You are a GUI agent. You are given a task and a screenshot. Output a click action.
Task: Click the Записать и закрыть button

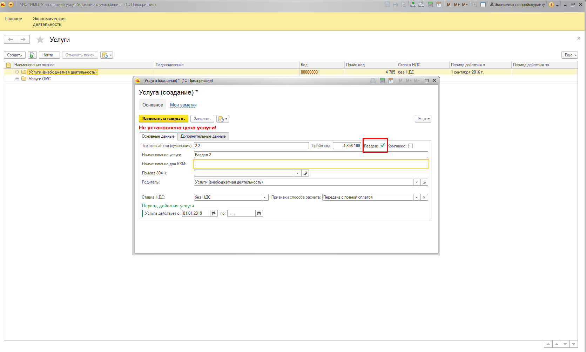(x=163, y=119)
